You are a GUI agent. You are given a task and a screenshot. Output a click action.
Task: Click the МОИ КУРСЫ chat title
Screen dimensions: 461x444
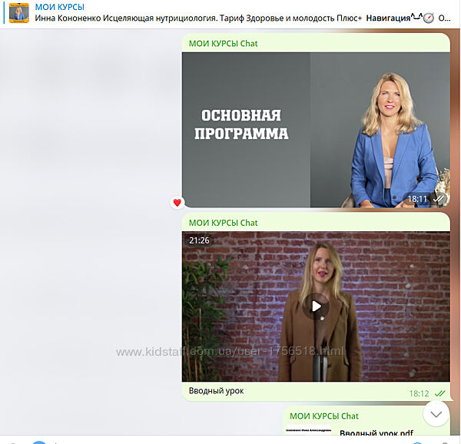(x=60, y=7)
